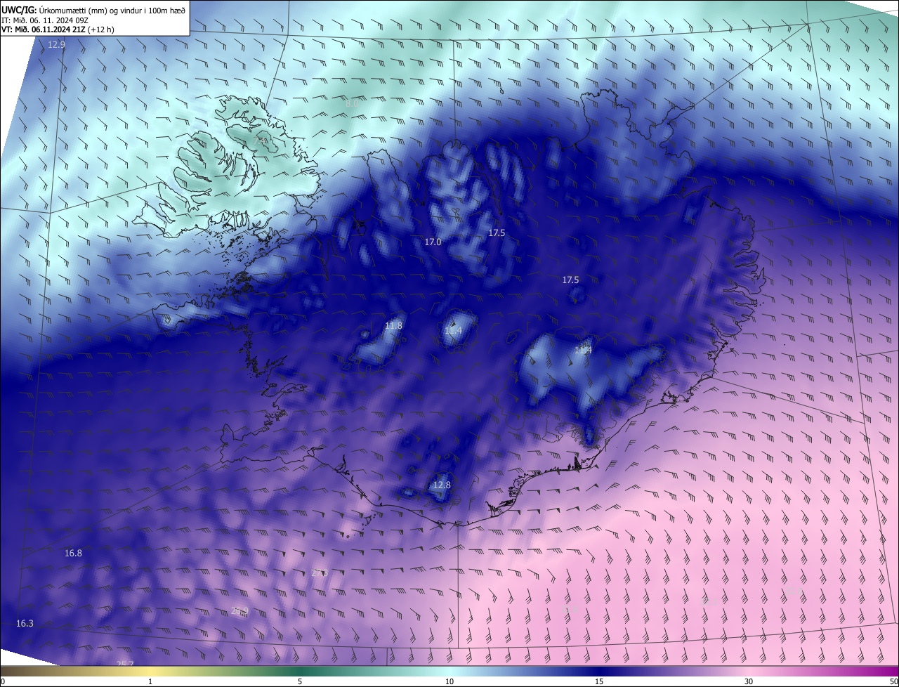Click the 17.5 value nearest the 17.0 label
The height and width of the screenshot is (687, 899).
click(497, 233)
